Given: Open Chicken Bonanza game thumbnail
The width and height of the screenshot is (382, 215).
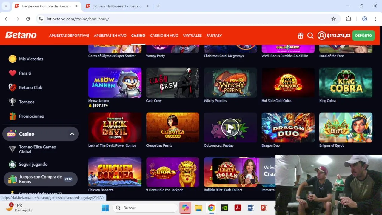Looking at the screenshot, I should 115,172.
